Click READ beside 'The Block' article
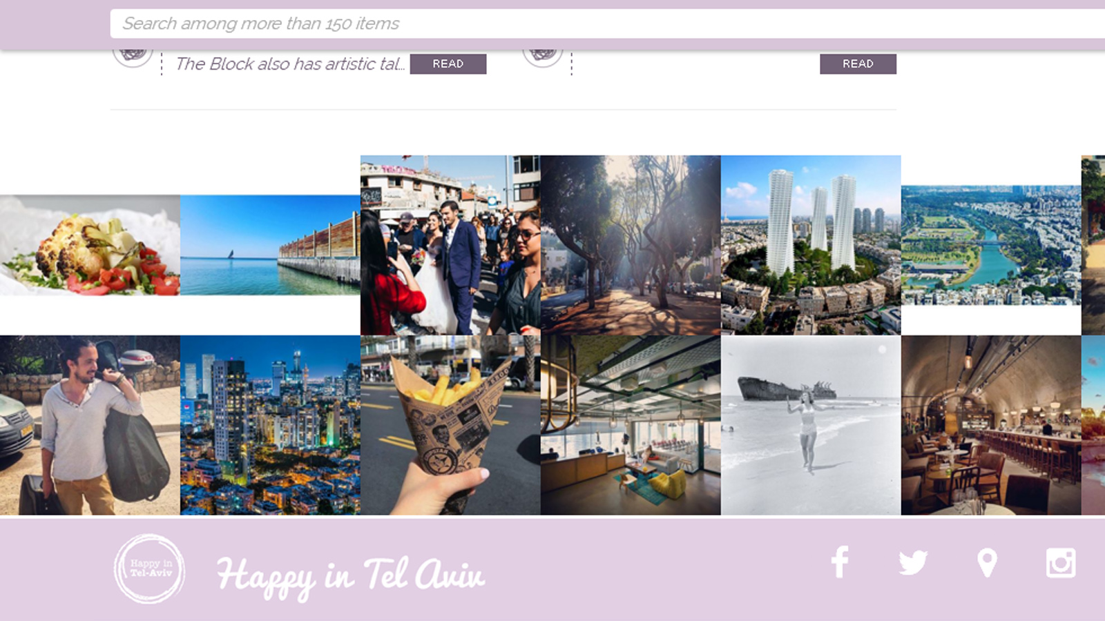Viewport: 1105px width, 621px height. pyautogui.click(x=448, y=63)
